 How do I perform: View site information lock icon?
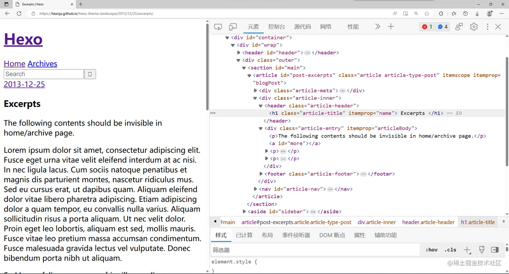click(x=33, y=13)
